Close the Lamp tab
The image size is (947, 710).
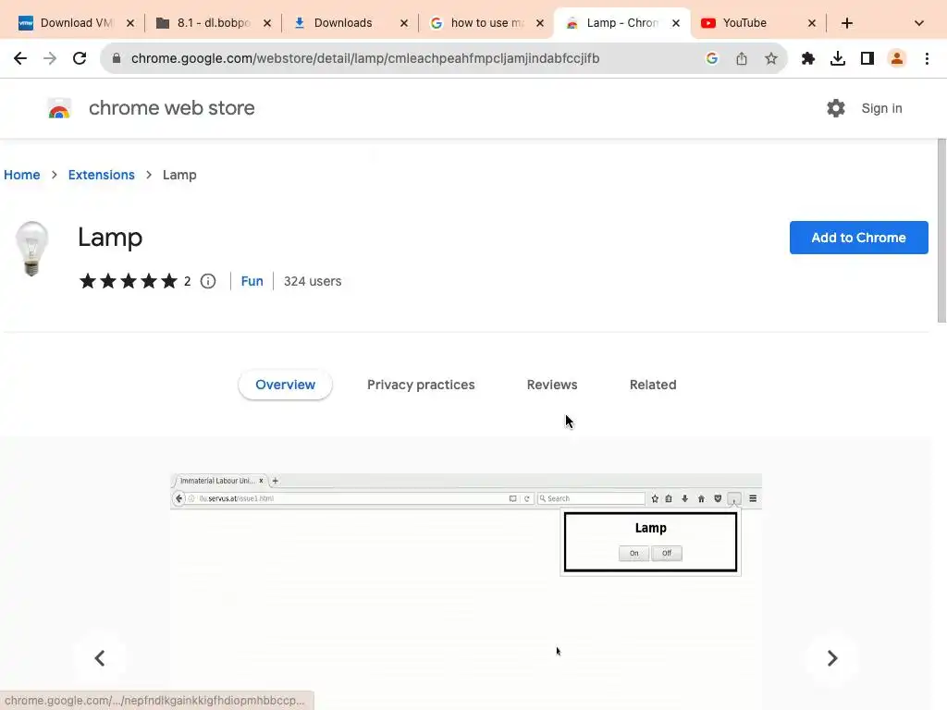[676, 23]
